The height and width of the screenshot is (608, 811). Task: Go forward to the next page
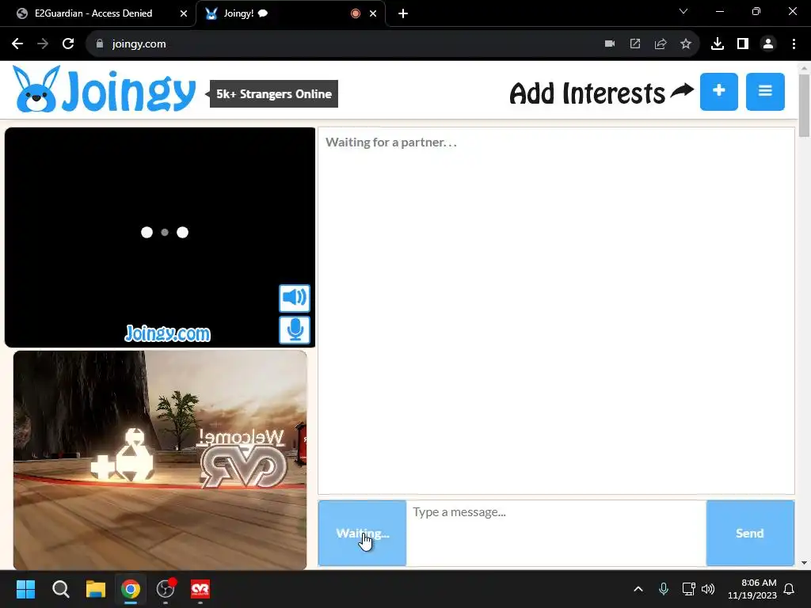(43, 44)
